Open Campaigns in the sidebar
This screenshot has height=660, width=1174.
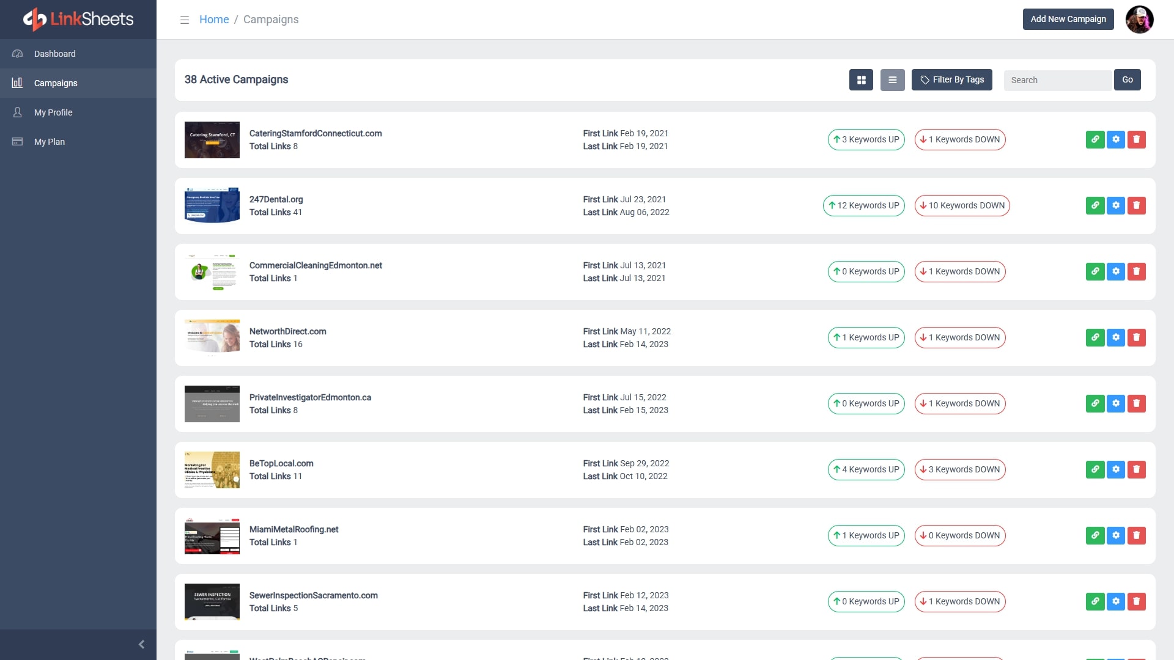click(78, 83)
